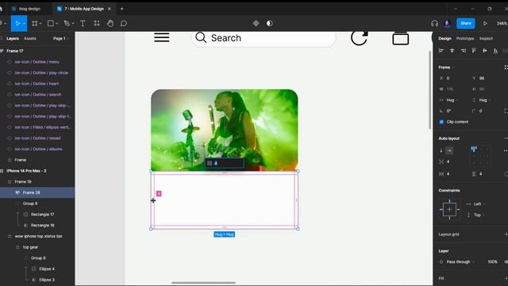Image resolution: width=508 pixels, height=286 pixels.
Task: Open the shape tools dropdown arrow
Action: 56,24
